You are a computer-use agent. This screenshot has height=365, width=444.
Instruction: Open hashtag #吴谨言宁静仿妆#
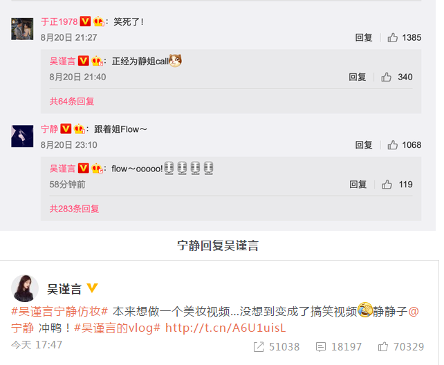[x=59, y=311]
